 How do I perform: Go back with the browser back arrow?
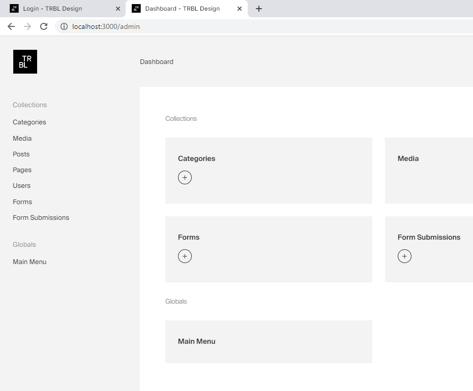pos(11,26)
